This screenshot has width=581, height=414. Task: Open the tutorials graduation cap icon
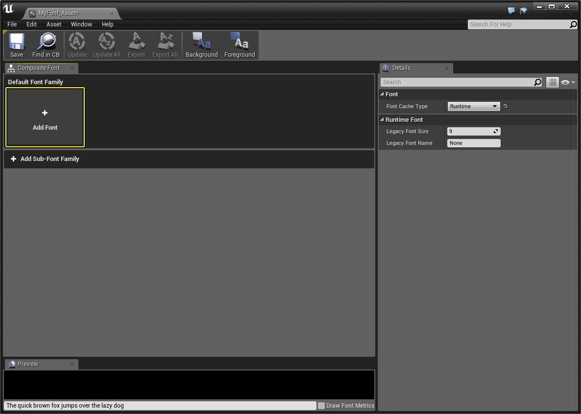click(x=523, y=11)
